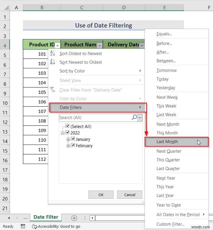The image size is (213, 230).
Task: Select column B header
Action: pos(42,7)
